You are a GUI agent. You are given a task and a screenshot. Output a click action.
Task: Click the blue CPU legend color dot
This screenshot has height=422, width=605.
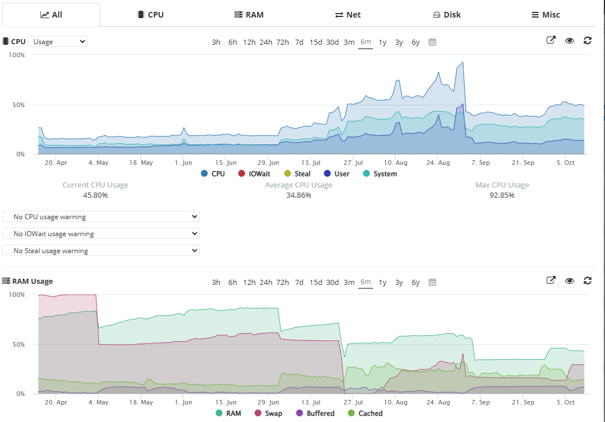(204, 174)
